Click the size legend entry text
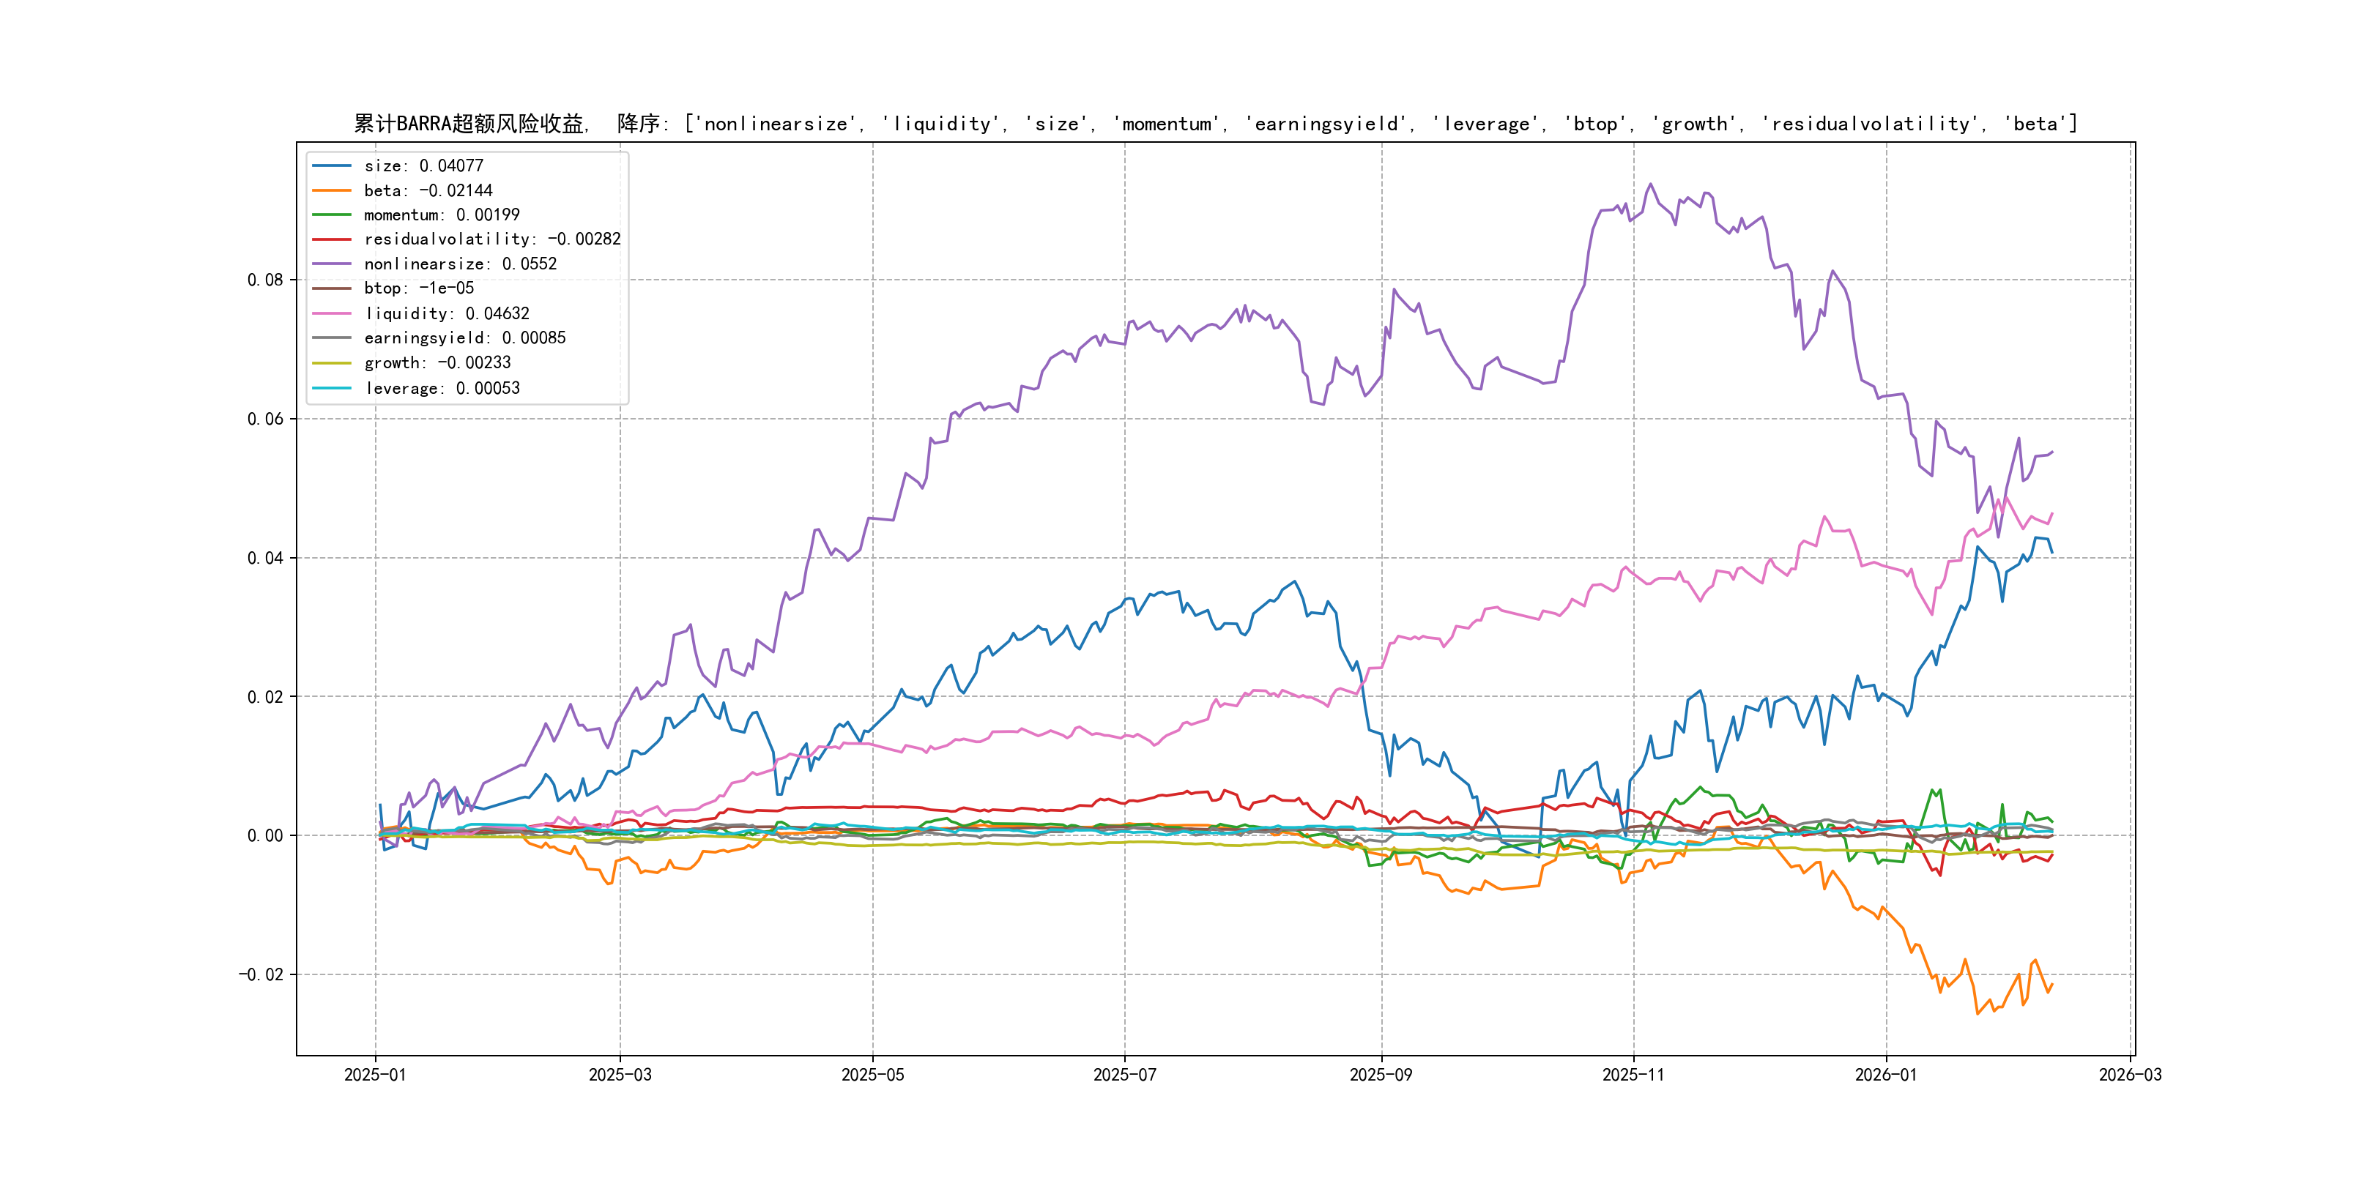The height and width of the screenshot is (1186, 2373). [423, 165]
